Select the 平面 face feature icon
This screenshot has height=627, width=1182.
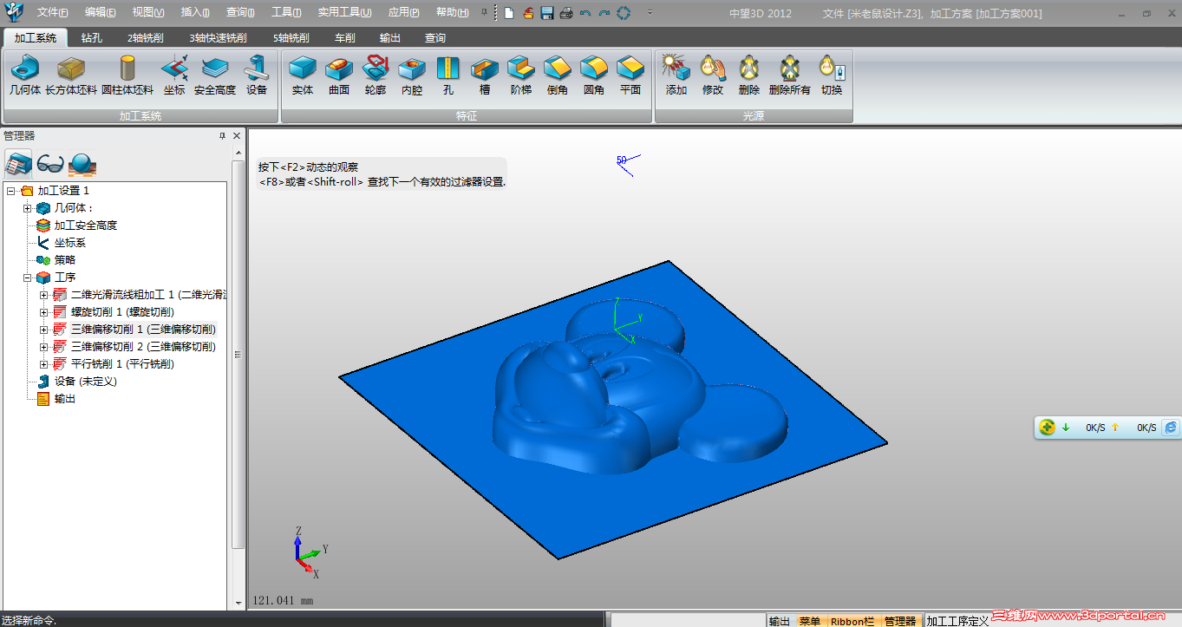(630, 75)
